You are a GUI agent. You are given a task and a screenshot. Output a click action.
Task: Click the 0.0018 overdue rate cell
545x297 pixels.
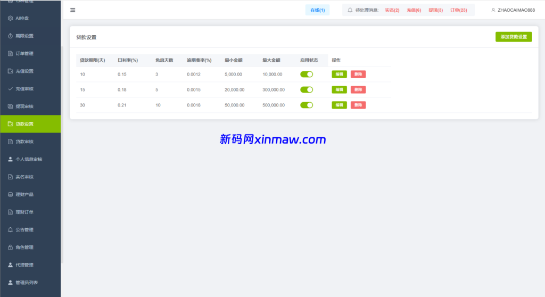[x=194, y=105]
